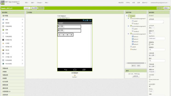Select the CheckBox (复选框) palette component
Screen dimensions: 171x96
pos(7,23)
